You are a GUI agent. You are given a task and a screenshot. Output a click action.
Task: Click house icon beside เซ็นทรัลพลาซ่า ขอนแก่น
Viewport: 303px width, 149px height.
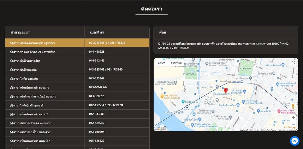coord(11,88)
